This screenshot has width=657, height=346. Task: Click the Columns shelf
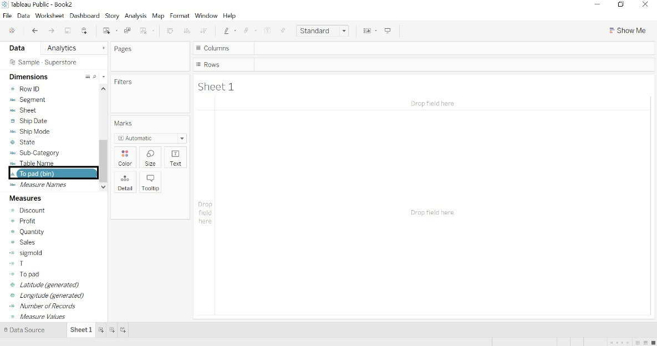424,48
